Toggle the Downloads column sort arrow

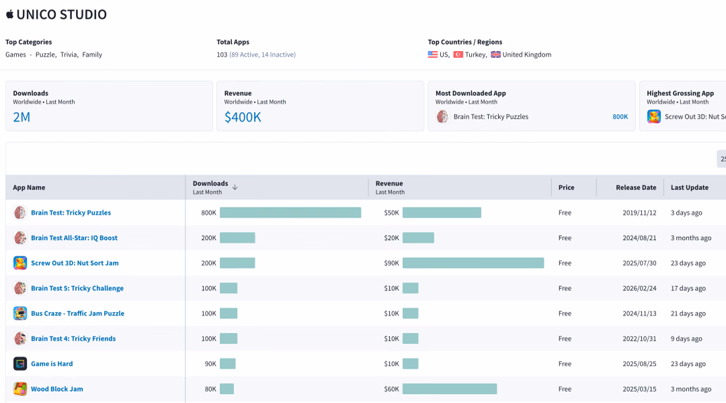[x=235, y=187]
